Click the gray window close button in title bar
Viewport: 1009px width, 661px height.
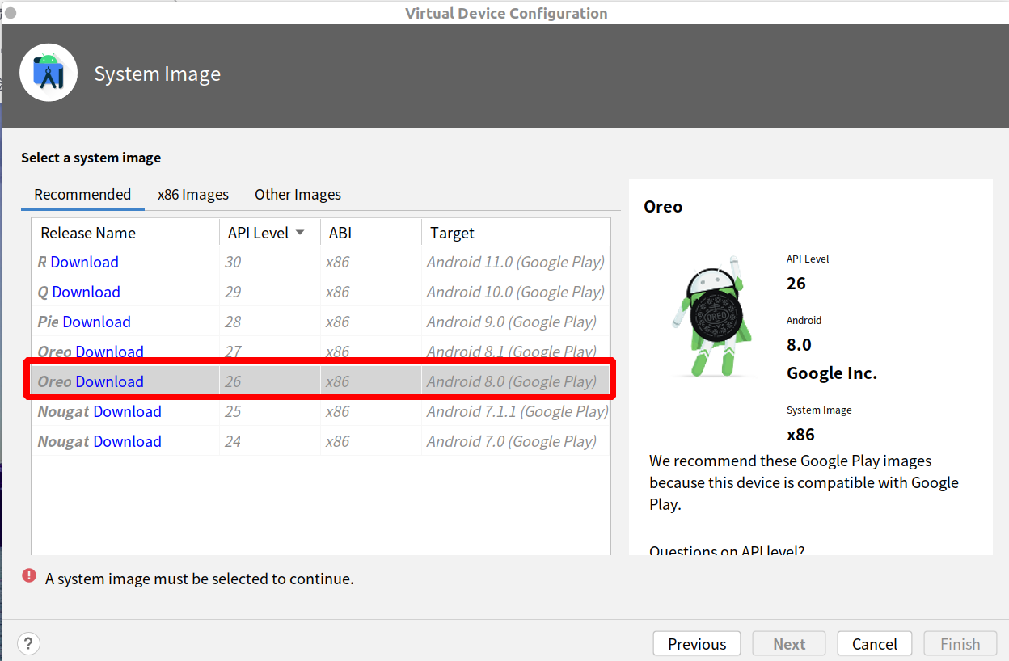click(11, 12)
